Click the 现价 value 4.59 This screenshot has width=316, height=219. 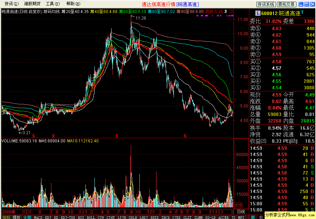(x=277, y=95)
